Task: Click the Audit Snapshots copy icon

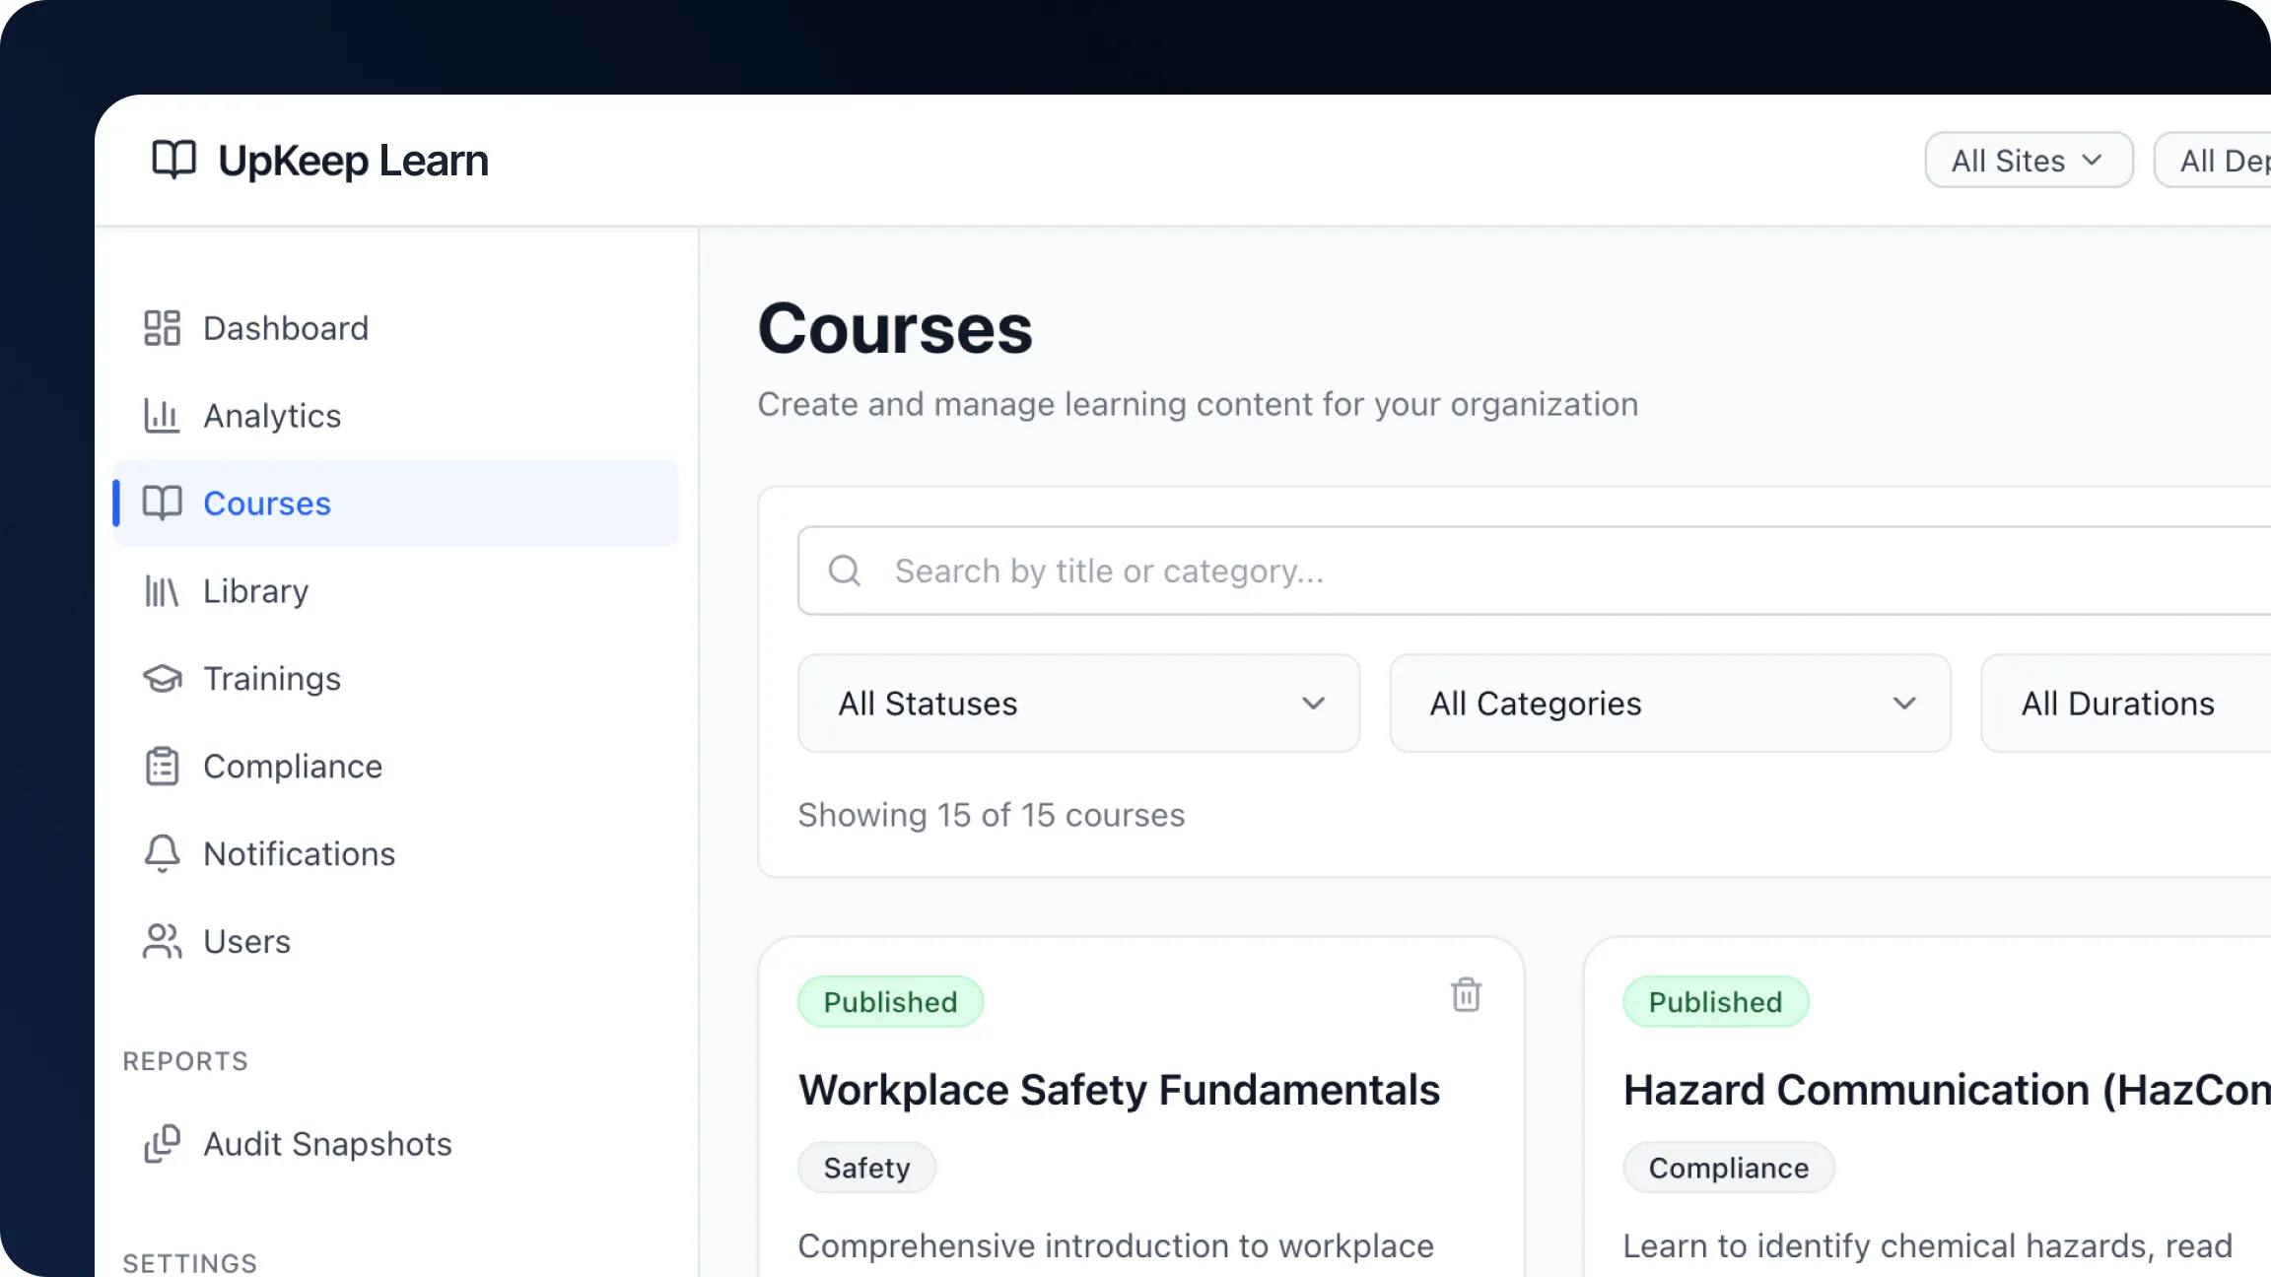Action: [162, 1144]
